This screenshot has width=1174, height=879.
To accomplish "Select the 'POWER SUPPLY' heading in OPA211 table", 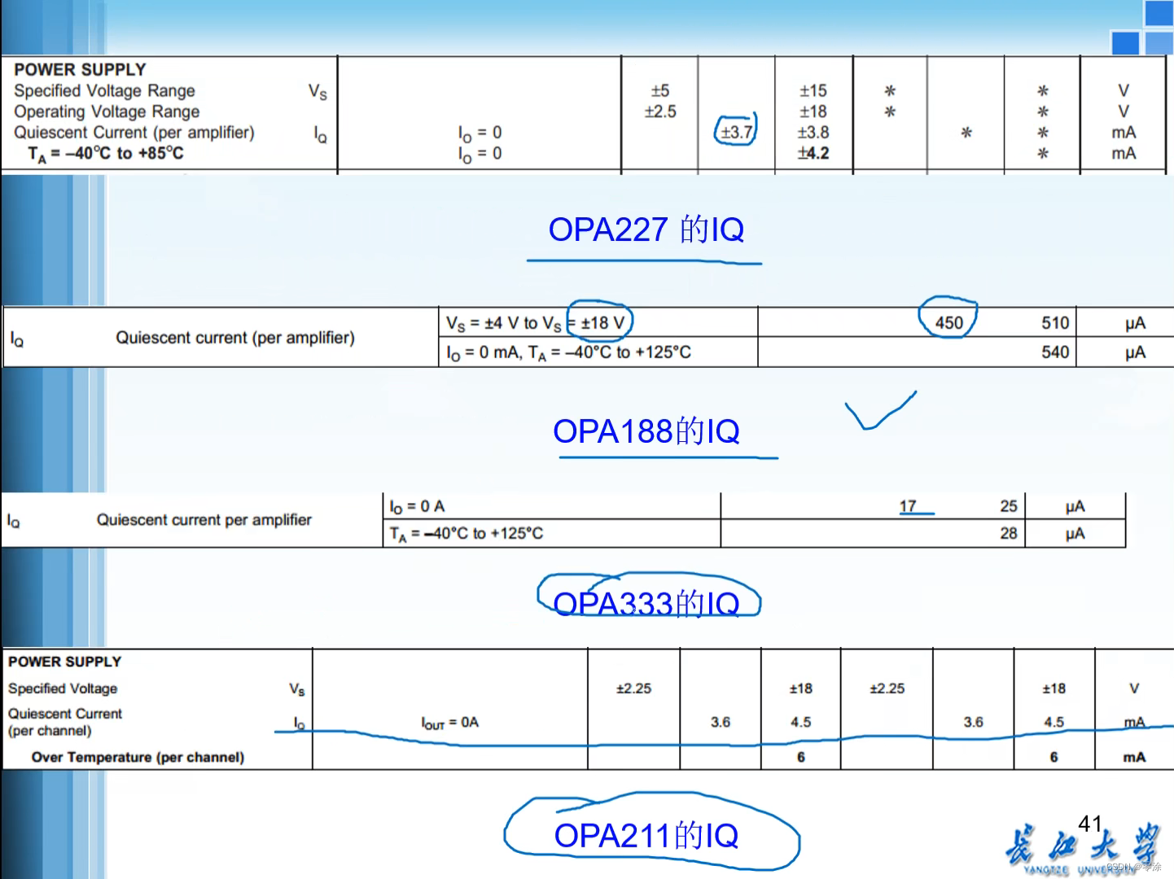I will click(64, 662).
